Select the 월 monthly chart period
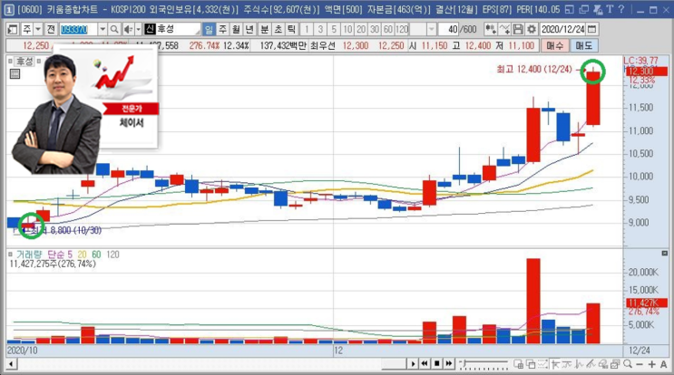Image resolution: width=674 pixels, height=375 pixels. (236, 29)
